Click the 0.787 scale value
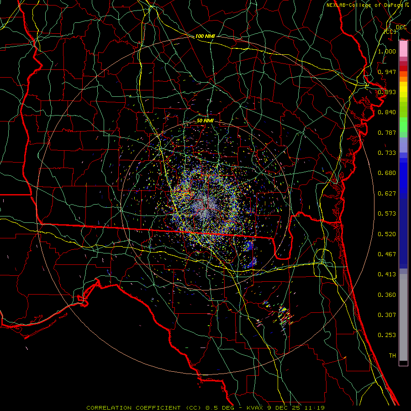Image resolution: width=411 pixels, height=411 pixels. [x=387, y=132]
